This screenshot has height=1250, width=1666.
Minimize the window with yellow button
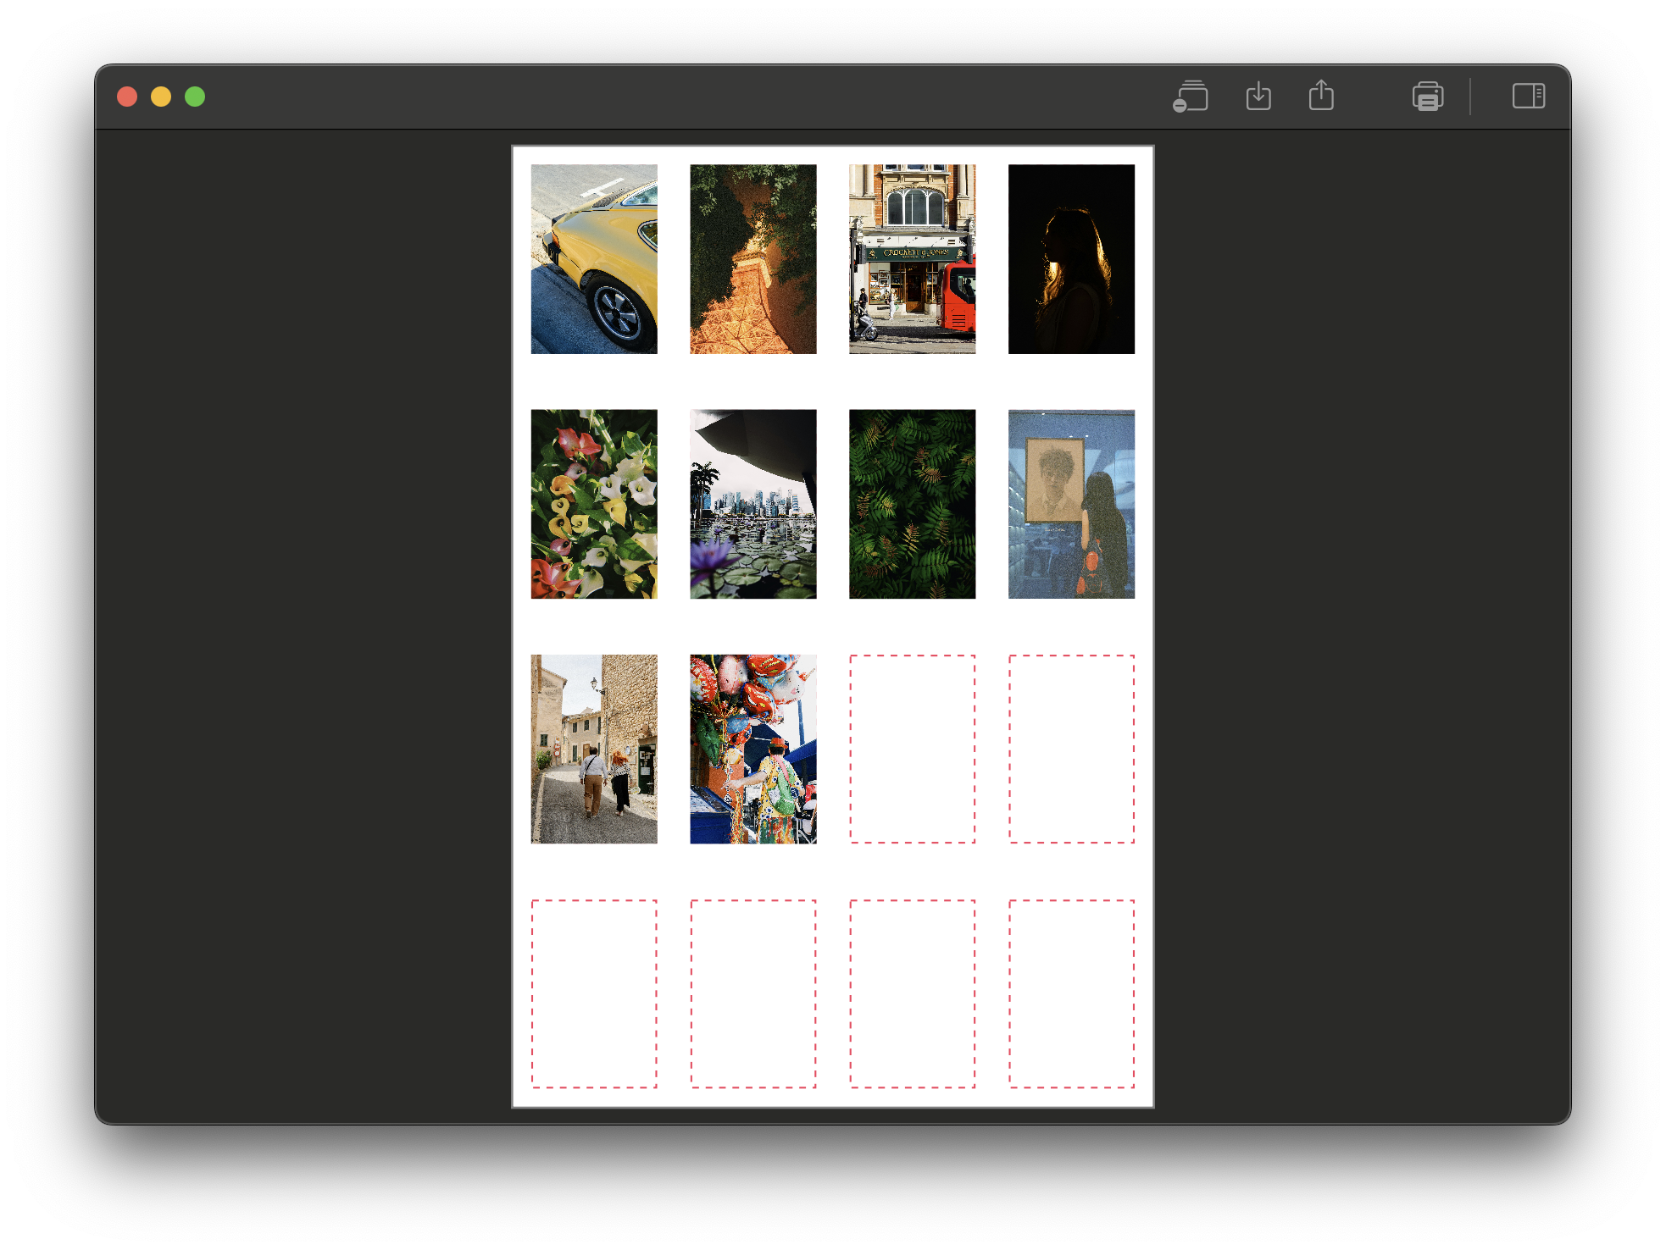tap(161, 97)
